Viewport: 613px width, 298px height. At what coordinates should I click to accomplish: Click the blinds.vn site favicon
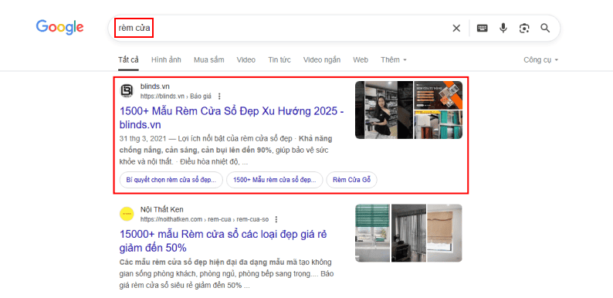tap(127, 91)
